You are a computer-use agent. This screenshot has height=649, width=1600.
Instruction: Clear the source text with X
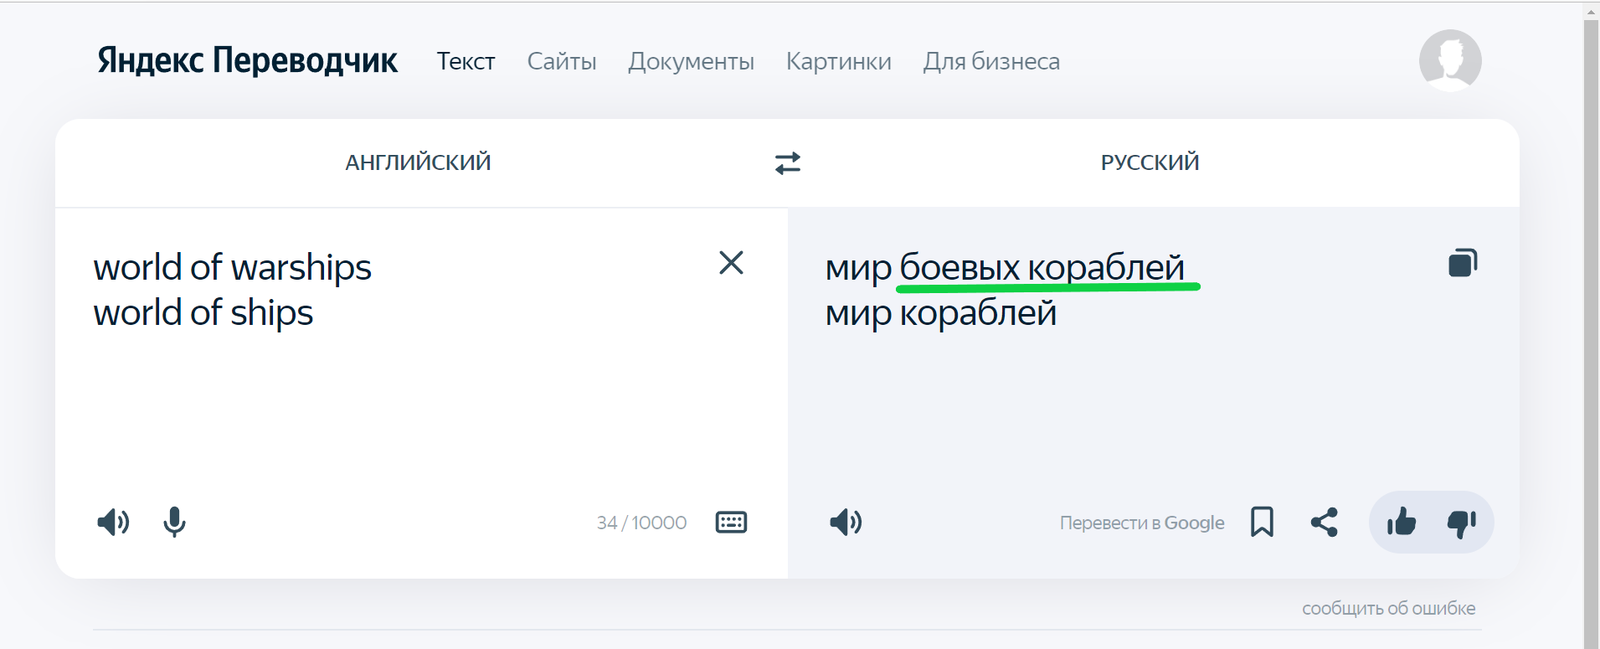(731, 263)
